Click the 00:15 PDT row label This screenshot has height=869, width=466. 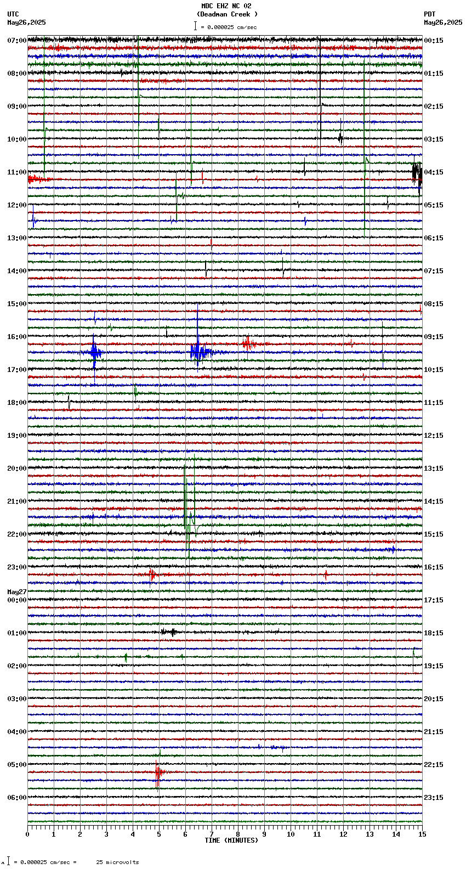click(x=434, y=41)
